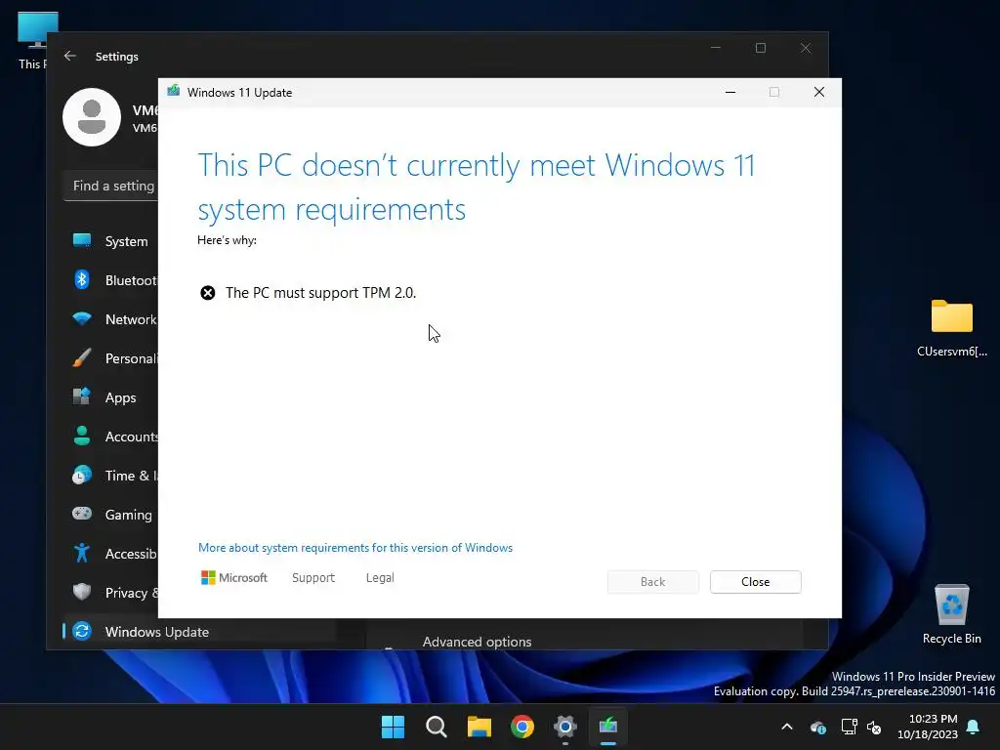Show hidden system tray icons

coord(787,727)
